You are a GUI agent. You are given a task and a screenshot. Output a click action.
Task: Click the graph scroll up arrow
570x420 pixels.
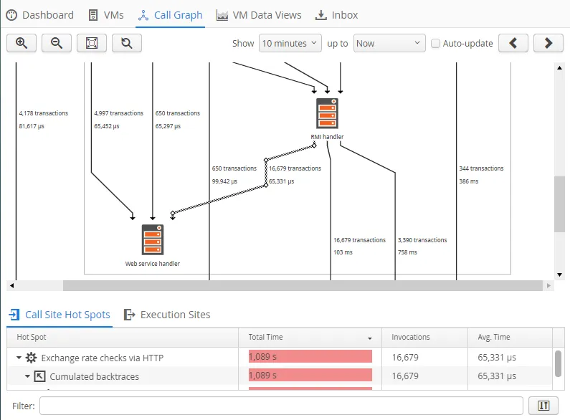[559, 67]
